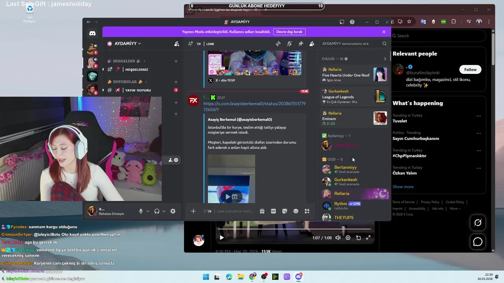Open Gurkankesh League of Legends activity card
504x283 pixels.
click(354, 96)
